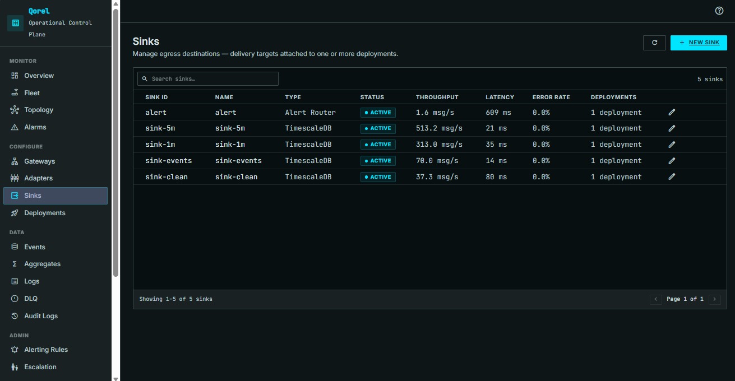Click the 80 ms latency value
Image resolution: width=735 pixels, height=381 pixels.
click(496, 177)
